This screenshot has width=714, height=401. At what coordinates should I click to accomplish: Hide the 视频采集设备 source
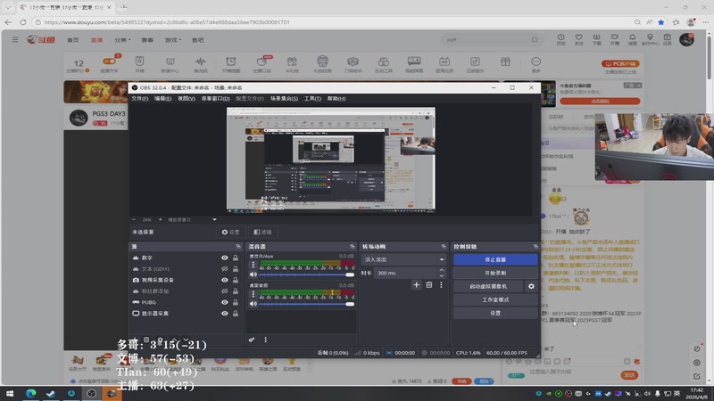[225, 280]
